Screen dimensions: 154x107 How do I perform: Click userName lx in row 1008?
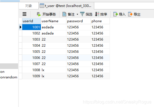pos(54,70)
